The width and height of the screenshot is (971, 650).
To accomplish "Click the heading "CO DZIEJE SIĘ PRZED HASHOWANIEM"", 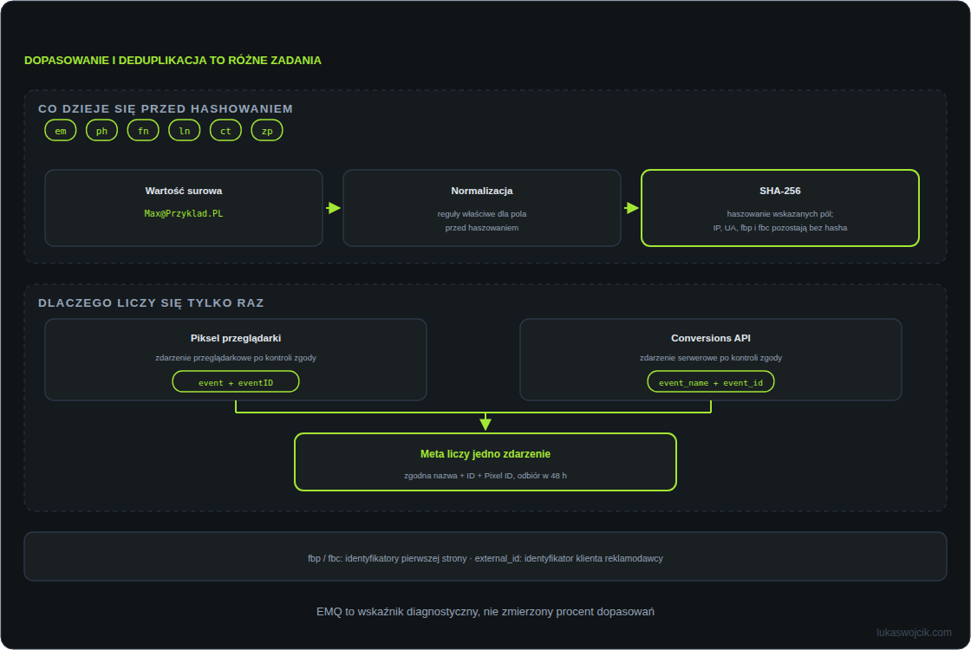I will pyautogui.click(x=166, y=109).
